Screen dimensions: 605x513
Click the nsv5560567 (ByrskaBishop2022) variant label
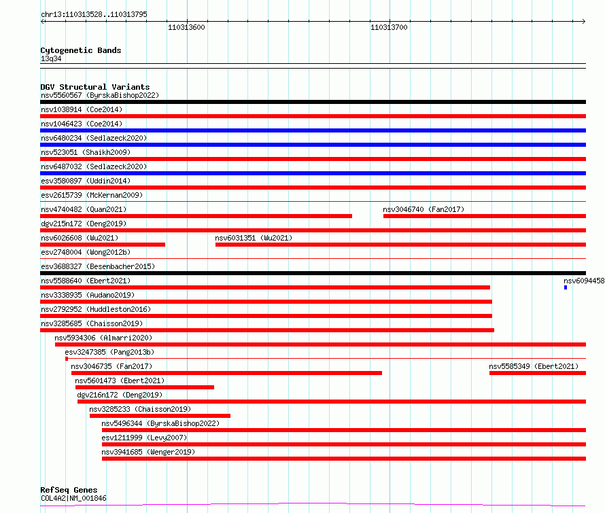(99, 95)
